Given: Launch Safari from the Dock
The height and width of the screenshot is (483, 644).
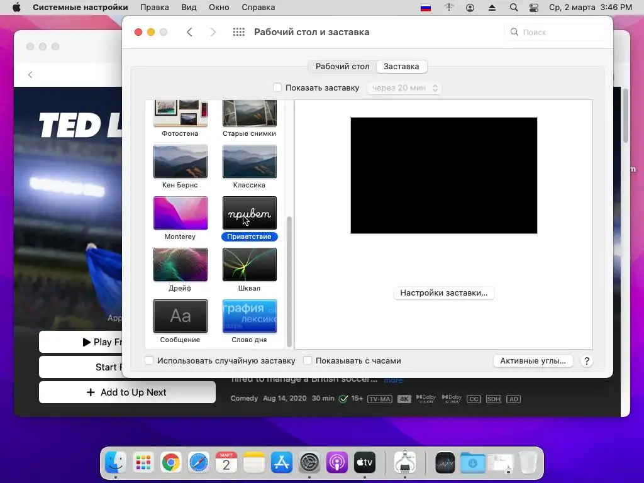Looking at the screenshot, I should [198, 463].
